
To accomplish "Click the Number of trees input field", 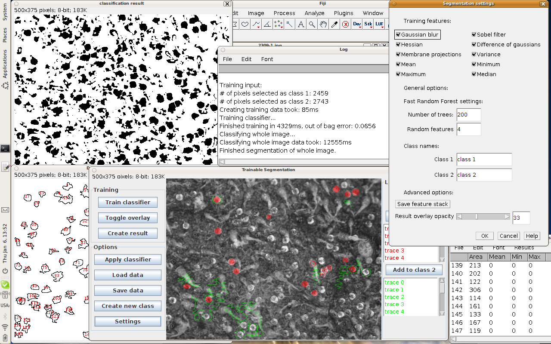I will click(x=468, y=115).
